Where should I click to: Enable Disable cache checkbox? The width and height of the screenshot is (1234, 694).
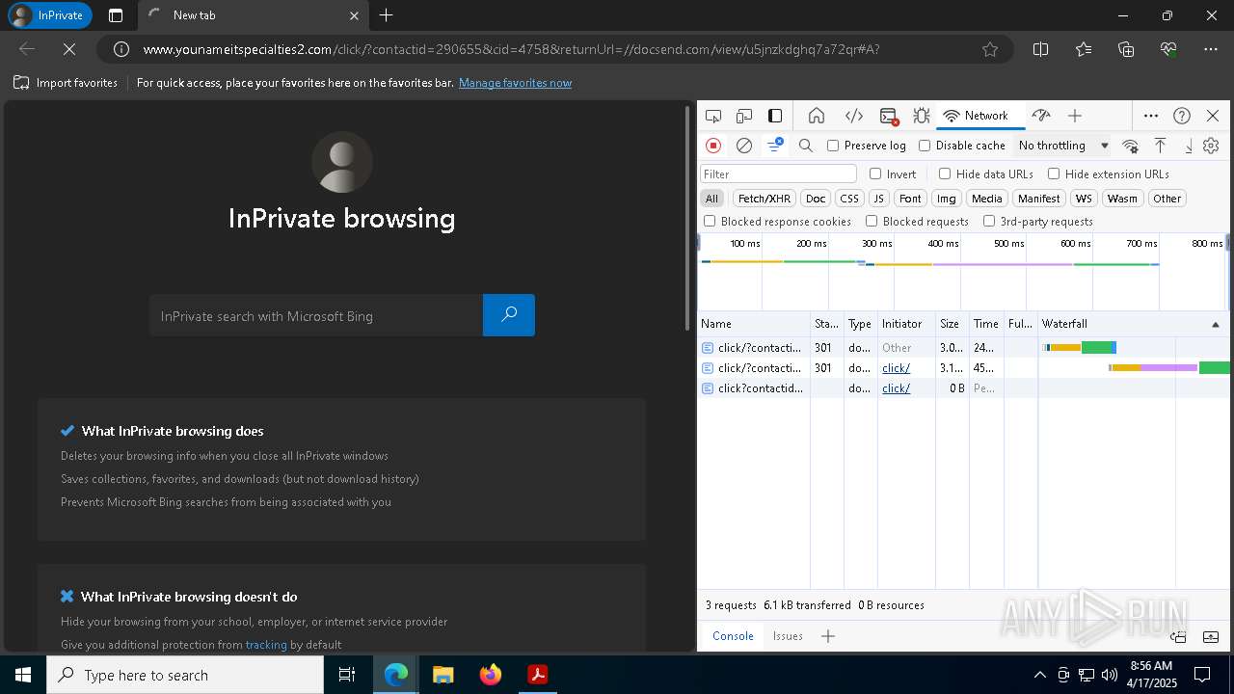click(925, 146)
